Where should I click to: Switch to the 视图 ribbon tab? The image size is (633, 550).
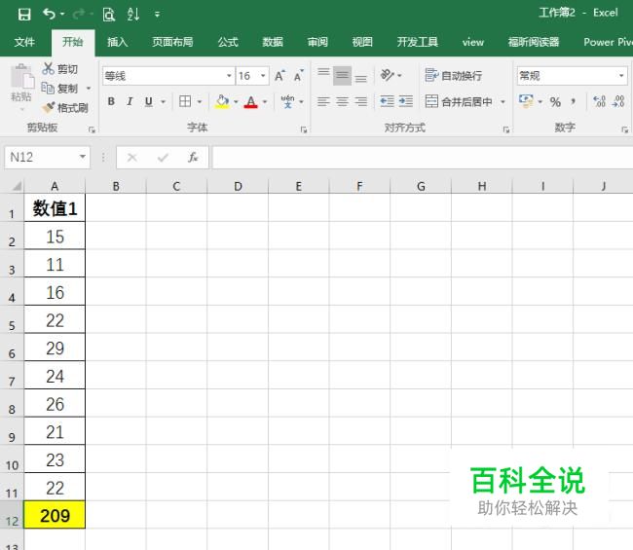pyautogui.click(x=362, y=42)
